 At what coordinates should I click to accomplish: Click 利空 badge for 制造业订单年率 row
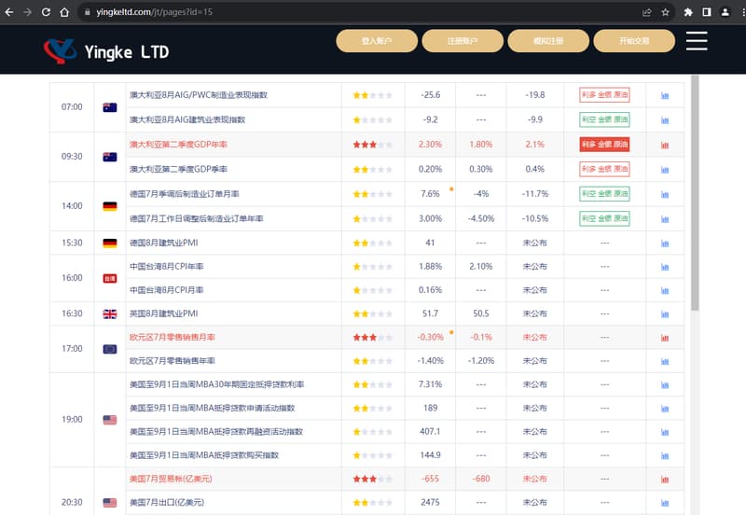click(604, 218)
